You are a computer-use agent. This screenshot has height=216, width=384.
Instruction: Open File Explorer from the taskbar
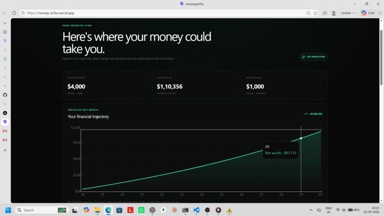click(x=97, y=210)
